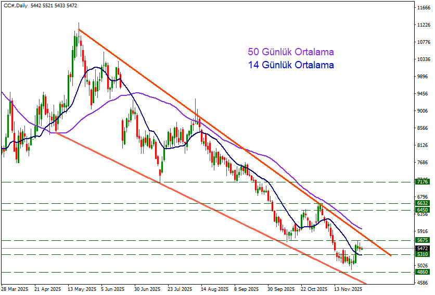Click the green 4860 price level tag

click(423, 272)
